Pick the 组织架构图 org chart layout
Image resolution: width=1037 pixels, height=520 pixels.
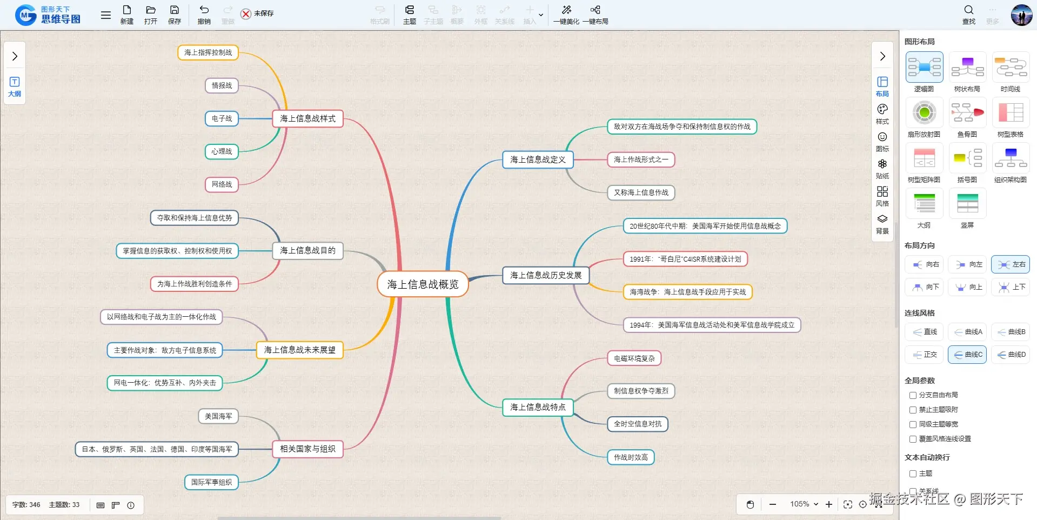point(1011,158)
